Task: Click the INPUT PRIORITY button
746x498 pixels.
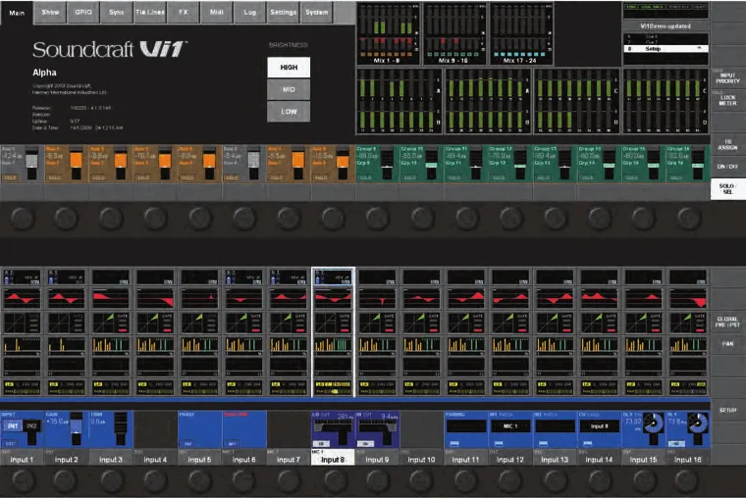Action: click(x=728, y=77)
